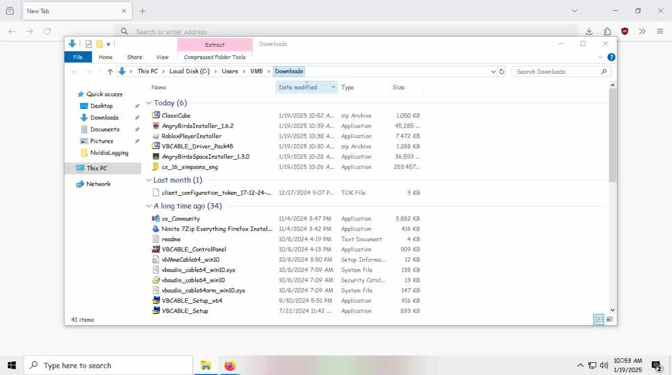
Task: Select Pictures in navigation pane
Action: tap(102, 141)
